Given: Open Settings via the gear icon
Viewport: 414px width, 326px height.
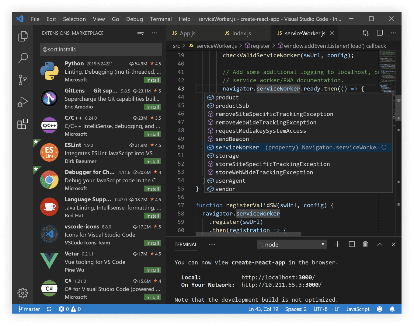Looking at the screenshot, I should point(23,293).
